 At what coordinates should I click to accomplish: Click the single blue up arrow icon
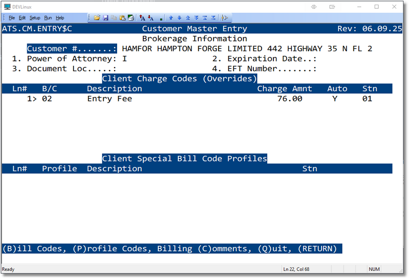point(171,18)
